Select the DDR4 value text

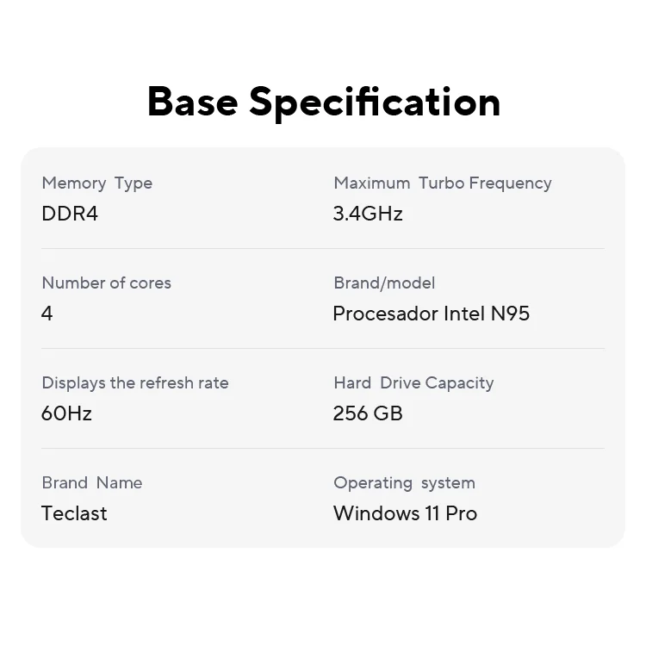pos(70,214)
